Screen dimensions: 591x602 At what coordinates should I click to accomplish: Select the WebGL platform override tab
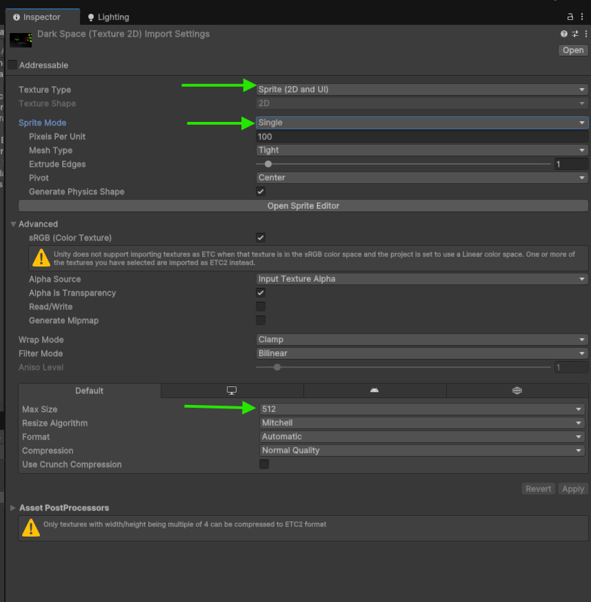pos(517,391)
